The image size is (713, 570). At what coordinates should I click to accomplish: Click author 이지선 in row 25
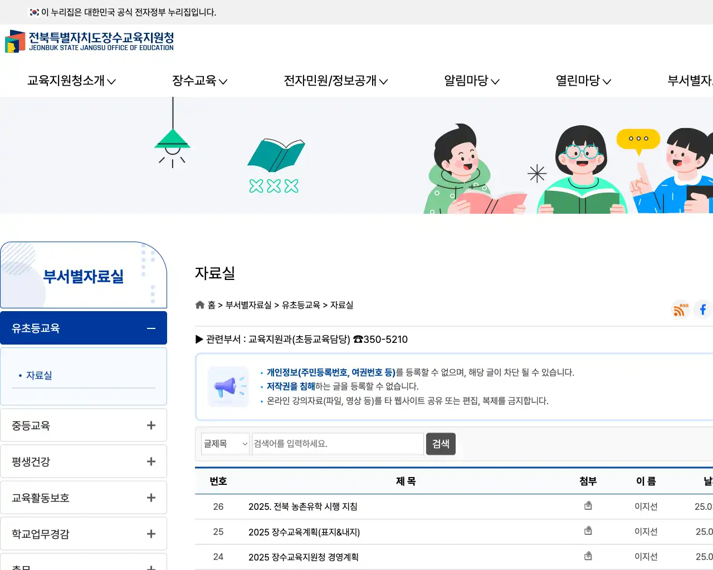pos(646,532)
